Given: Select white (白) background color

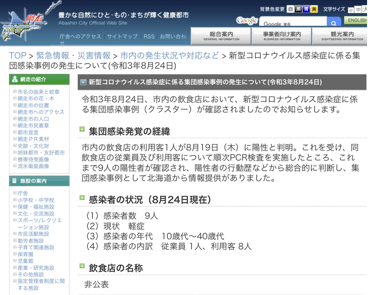Looking at the screenshot, I should pyautogui.click(x=291, y=9).
